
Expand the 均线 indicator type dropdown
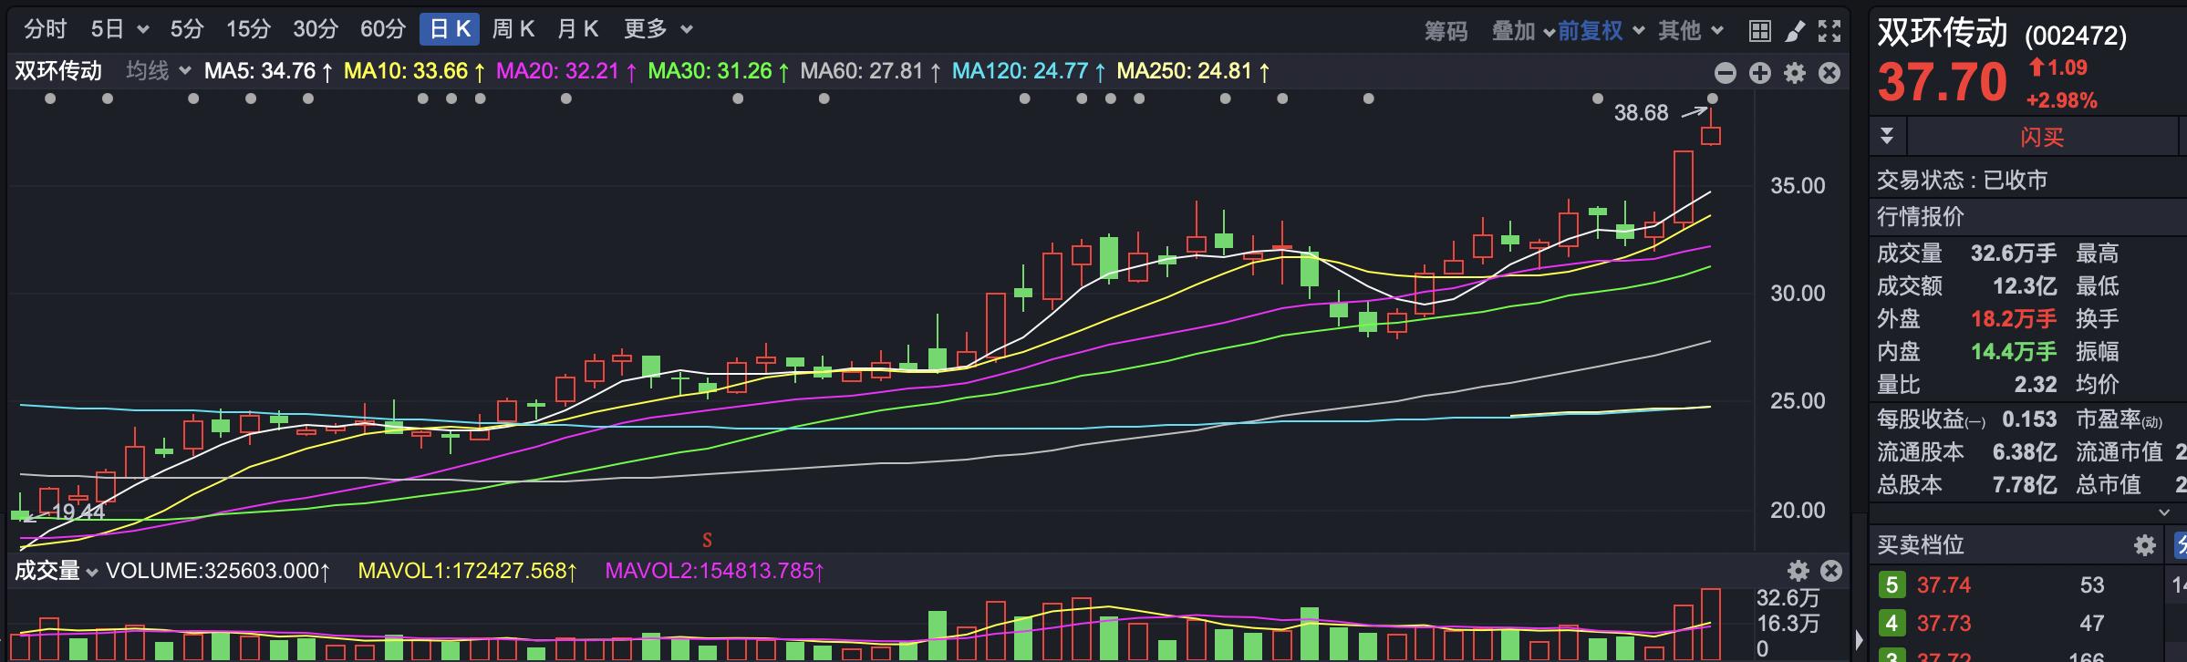click(x=158, y=71)
